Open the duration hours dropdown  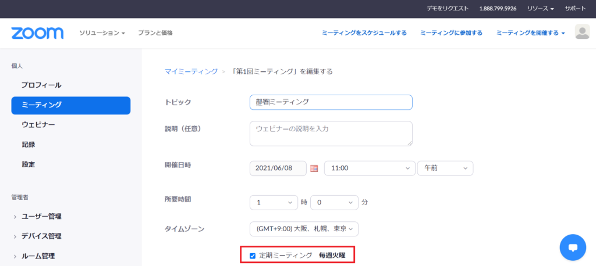(x=274, y=203)
